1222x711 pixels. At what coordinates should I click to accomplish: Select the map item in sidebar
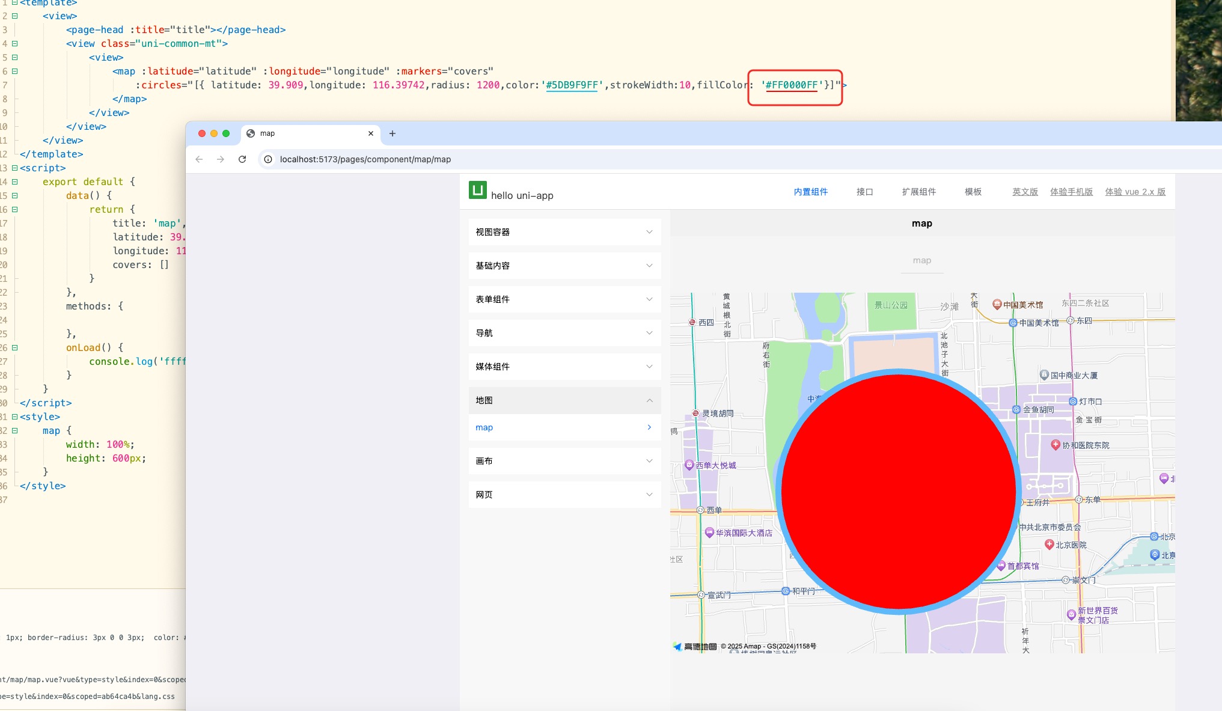(564, 427)
